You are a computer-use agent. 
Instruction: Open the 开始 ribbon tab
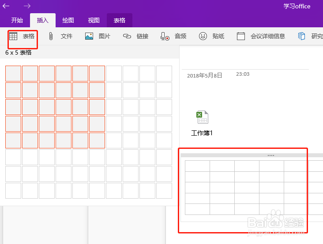pyautogui.click(x=17, y=20)
